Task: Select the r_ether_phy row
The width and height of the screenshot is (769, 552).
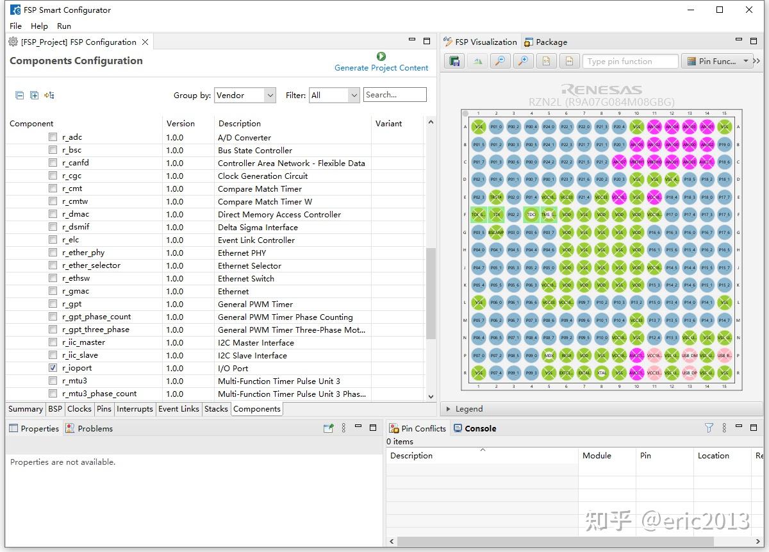Action: 215,253
